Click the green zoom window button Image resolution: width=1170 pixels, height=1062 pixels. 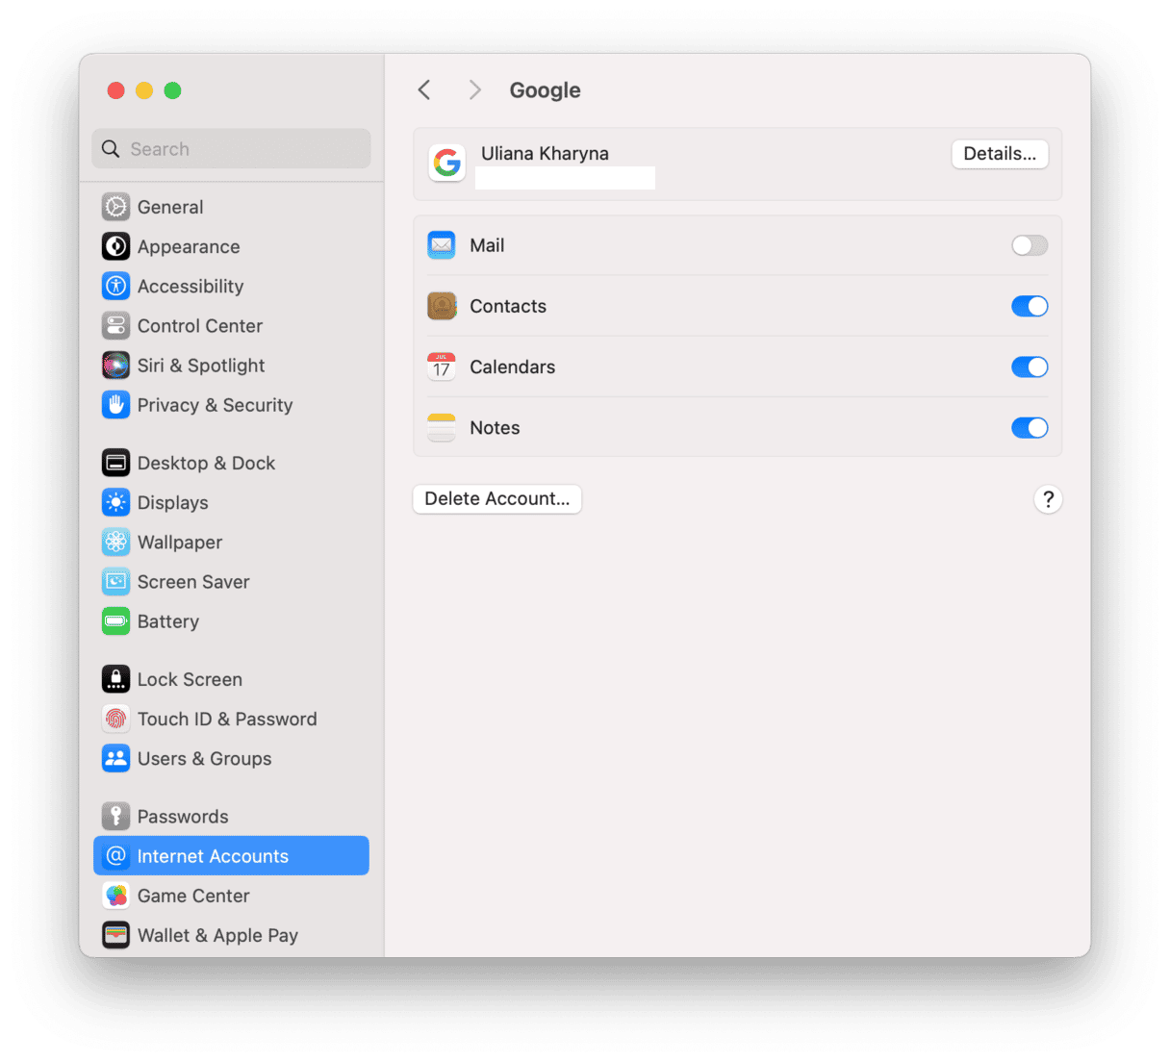[x=172, y=89]
